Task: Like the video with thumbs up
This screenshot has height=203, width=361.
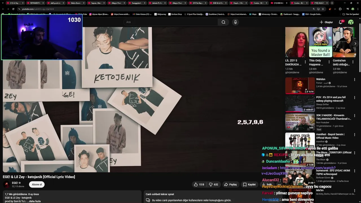Action: 199,184
